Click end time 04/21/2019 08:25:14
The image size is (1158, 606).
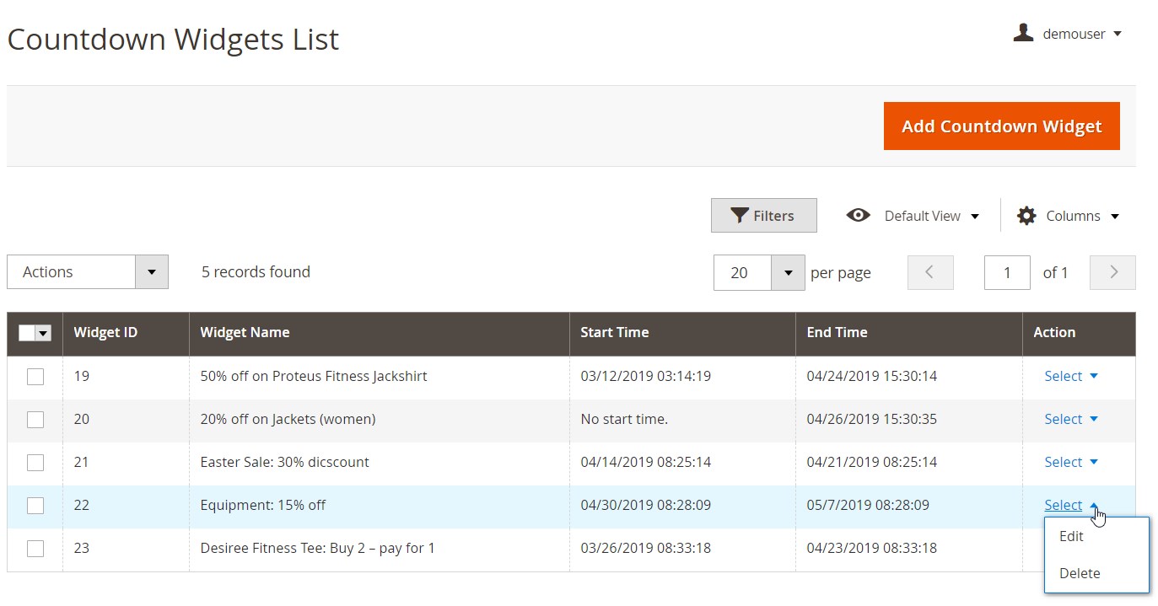[871, 462]
